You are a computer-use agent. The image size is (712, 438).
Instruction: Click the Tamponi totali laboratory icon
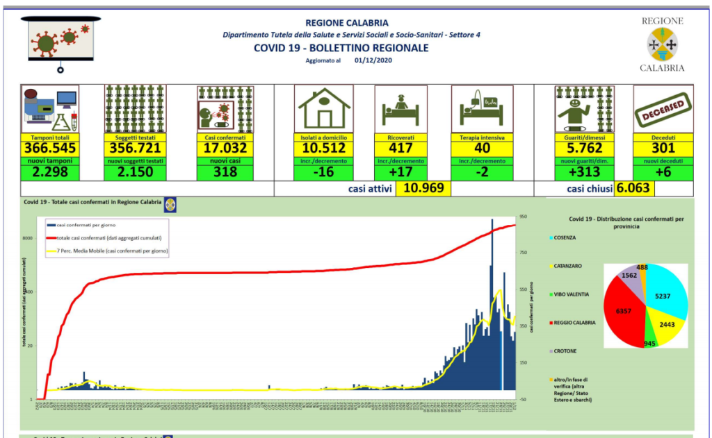pos(49,108)
